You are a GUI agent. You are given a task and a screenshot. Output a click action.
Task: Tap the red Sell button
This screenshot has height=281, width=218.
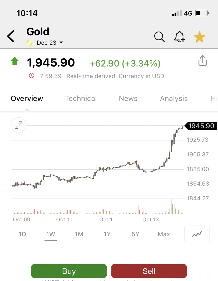[149, 271]
